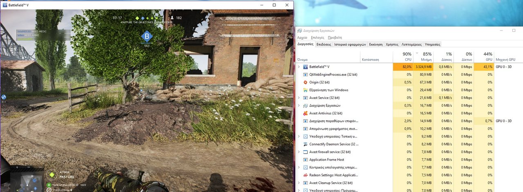Expand the Battlefield V process group

[x=299, y=67]
